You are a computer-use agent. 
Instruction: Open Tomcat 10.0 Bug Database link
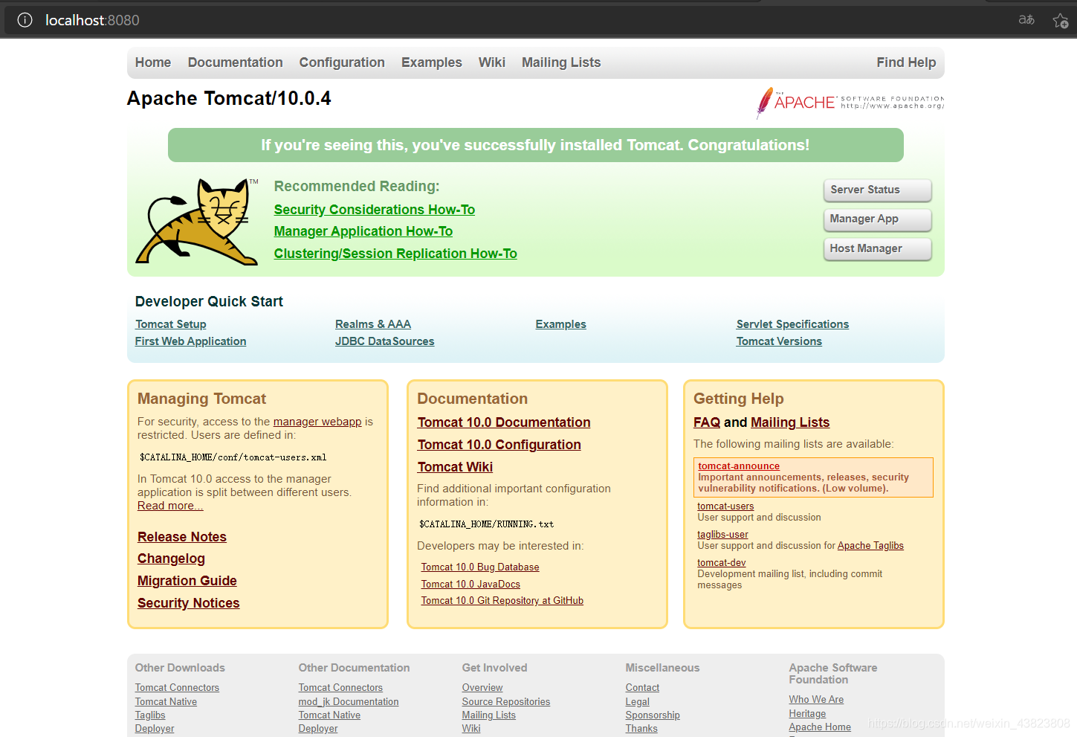[x=480, y=567]
